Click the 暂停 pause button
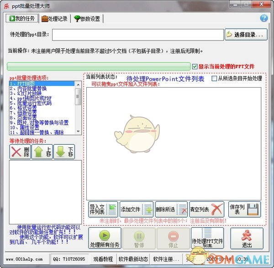274x268 pixels. (139, 238)
